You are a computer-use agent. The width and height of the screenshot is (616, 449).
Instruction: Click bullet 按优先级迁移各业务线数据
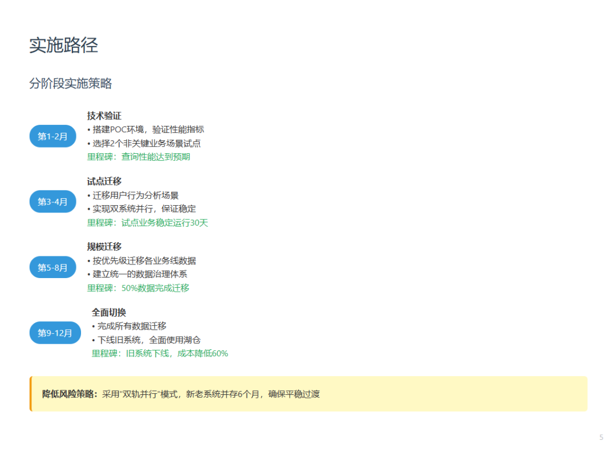point(141,260)
